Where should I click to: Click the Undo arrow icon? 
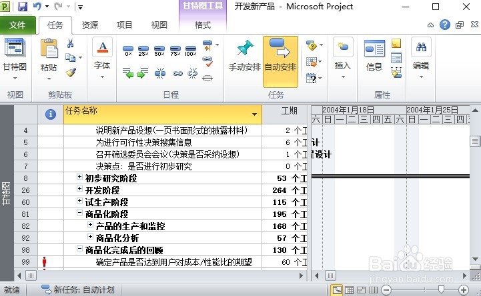pyautogui.click(x=37, y=6)
